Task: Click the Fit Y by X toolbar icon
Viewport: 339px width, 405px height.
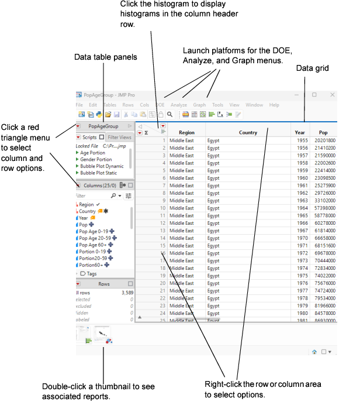Action: click(220, 115)
